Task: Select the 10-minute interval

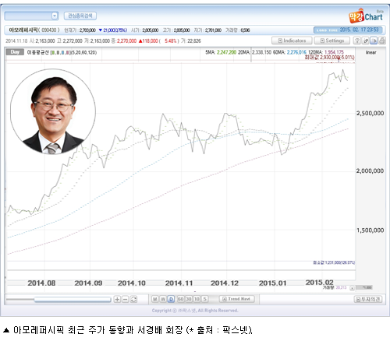Action: click(197, 299)
